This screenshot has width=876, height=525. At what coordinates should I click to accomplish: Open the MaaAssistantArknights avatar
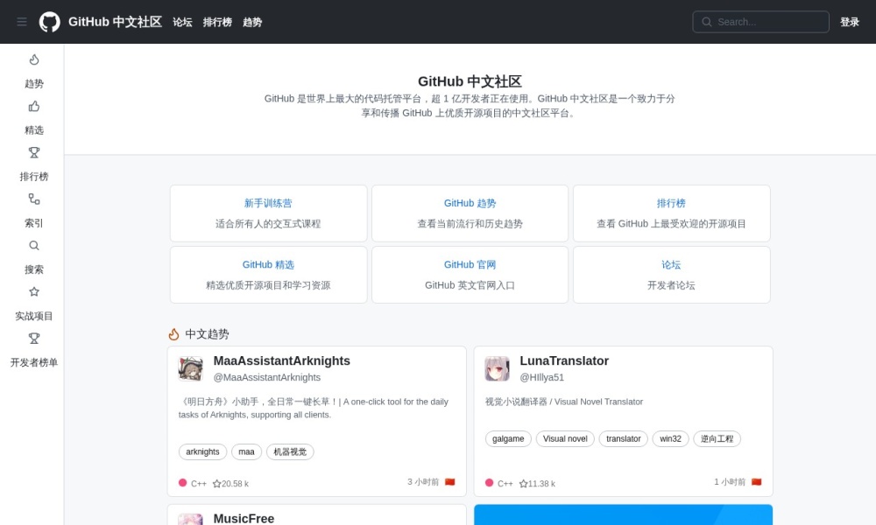coord(190,368)
